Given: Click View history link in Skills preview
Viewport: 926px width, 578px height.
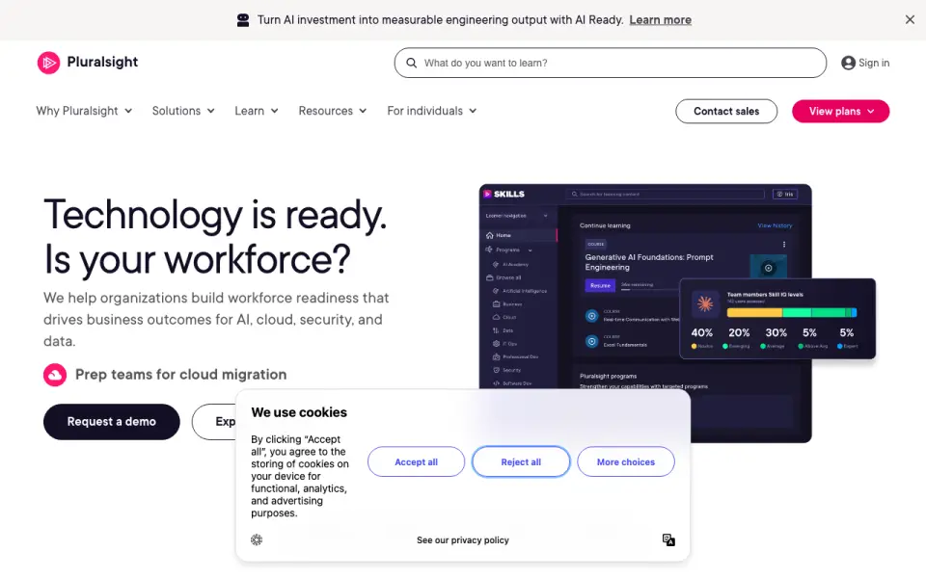Looking at the screenshot, I should click(x=775, y=225).
